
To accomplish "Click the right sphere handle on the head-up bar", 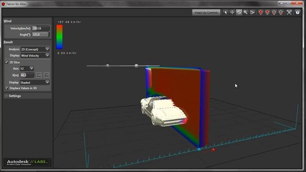I will tap(136, 66).
